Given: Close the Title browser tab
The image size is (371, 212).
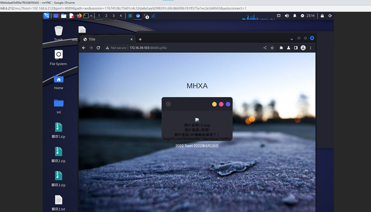Looking at the screenshot, I should pyautogui.click(x=132, y=39).
